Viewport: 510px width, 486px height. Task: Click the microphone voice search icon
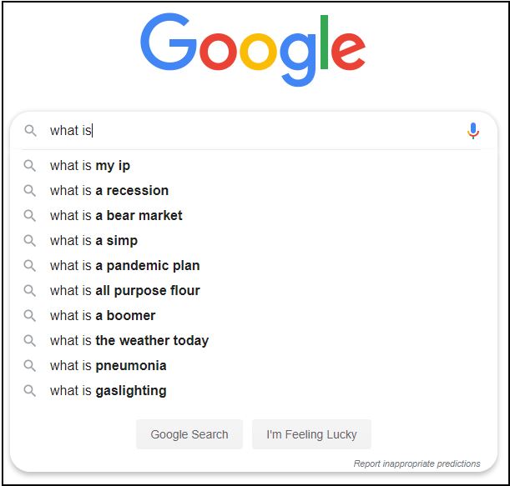[473, 131]
